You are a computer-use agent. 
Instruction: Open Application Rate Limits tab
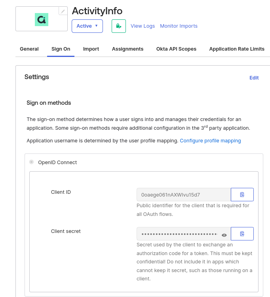(237, 49)
